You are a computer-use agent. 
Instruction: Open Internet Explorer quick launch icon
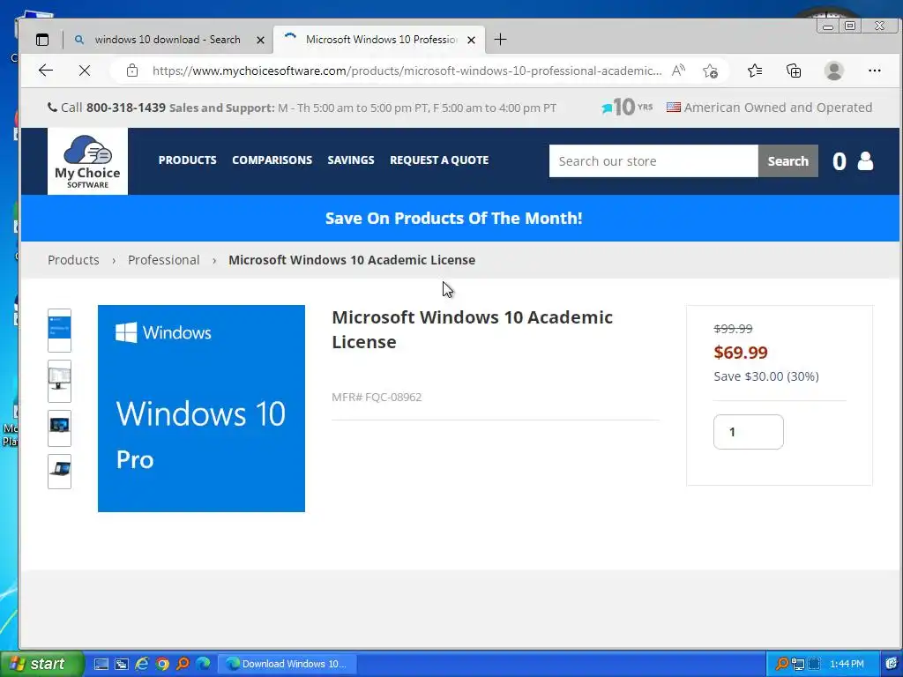tap(142, 664)
